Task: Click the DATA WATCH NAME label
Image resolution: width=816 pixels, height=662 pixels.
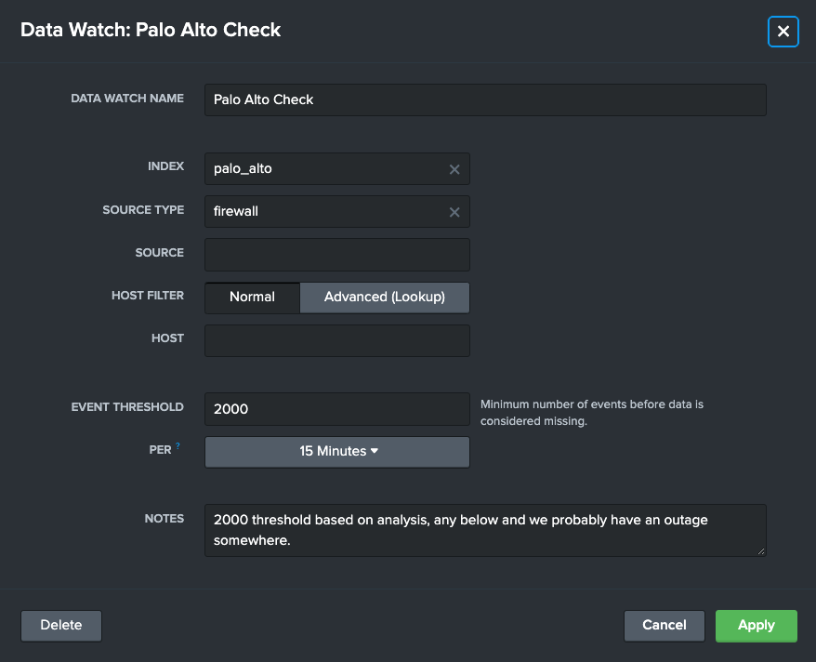Action: coord(127,99)
